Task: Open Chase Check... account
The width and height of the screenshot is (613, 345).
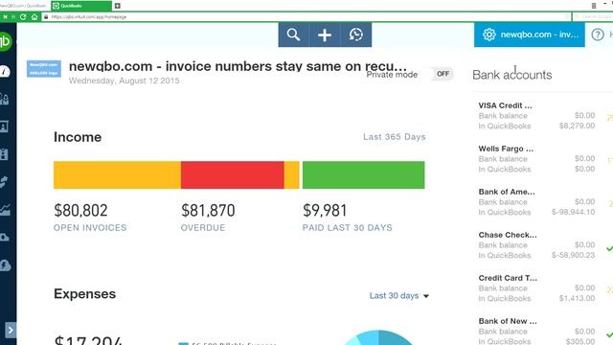Action: [x=508, y=235]
